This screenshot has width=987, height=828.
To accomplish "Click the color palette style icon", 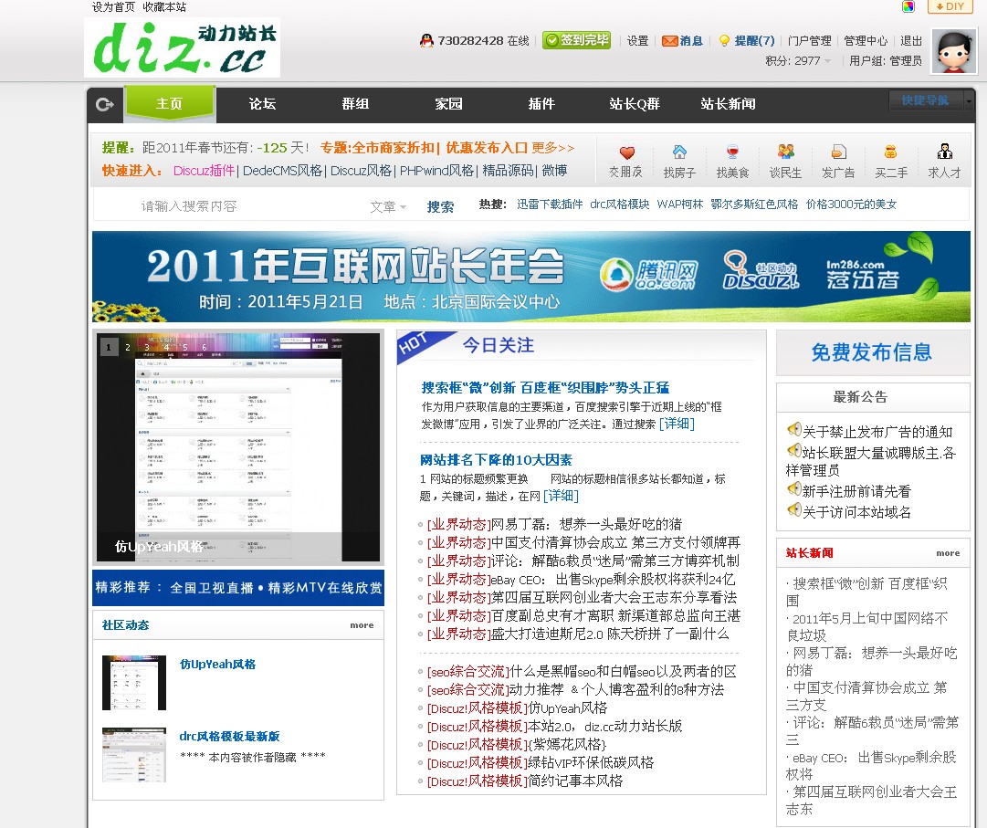I will (908, 6).
